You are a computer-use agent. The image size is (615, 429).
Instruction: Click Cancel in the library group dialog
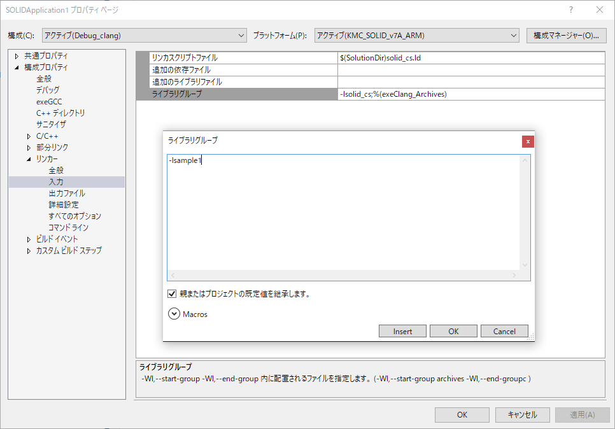click(504, 331)
